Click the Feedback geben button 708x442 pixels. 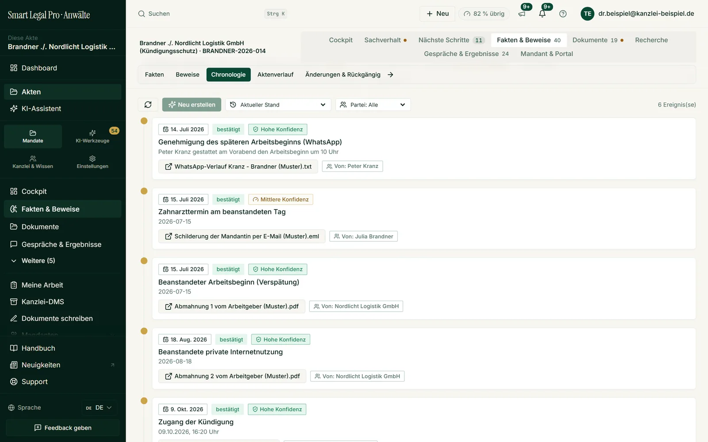click(63, 428)
